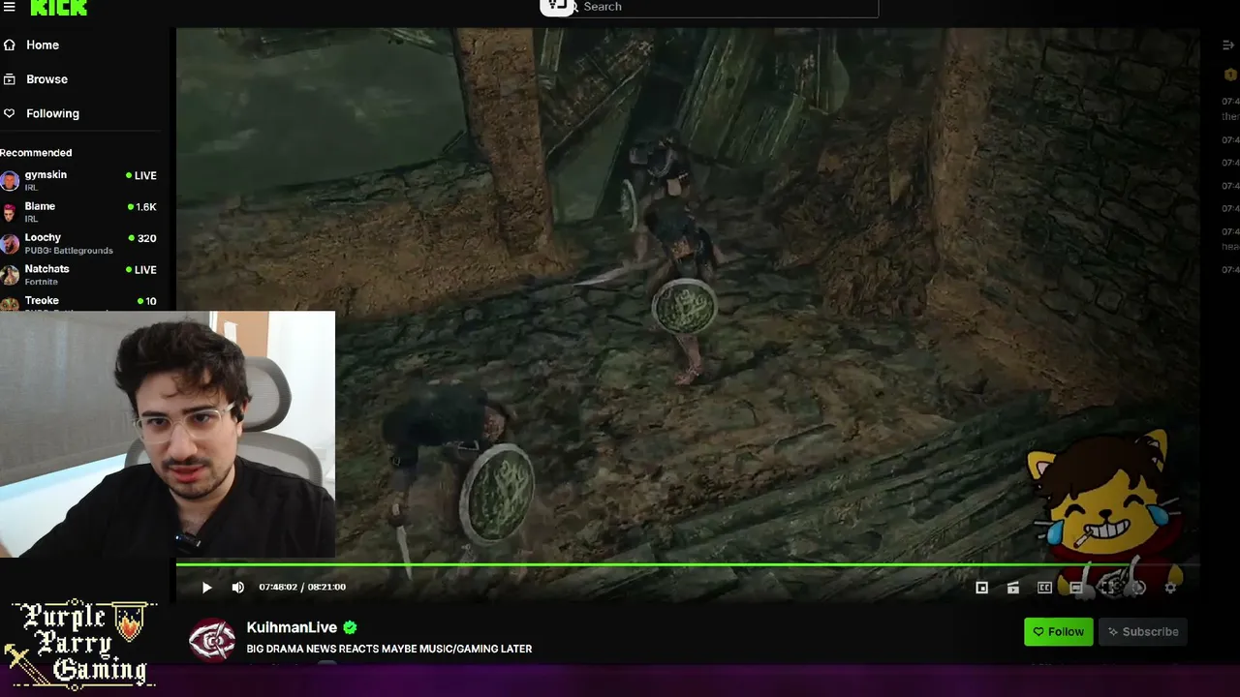Toggle closed captions (CC)
Screen dimensions: 1240x697
[1044, 588]
